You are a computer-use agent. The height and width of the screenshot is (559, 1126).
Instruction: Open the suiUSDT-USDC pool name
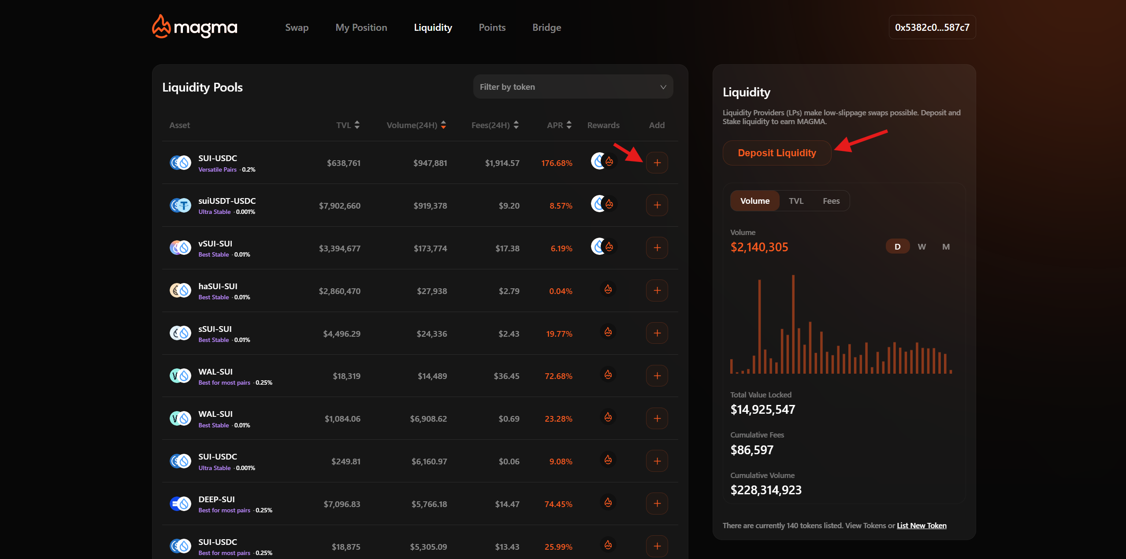pyautogui.click(x=227, y=201)
